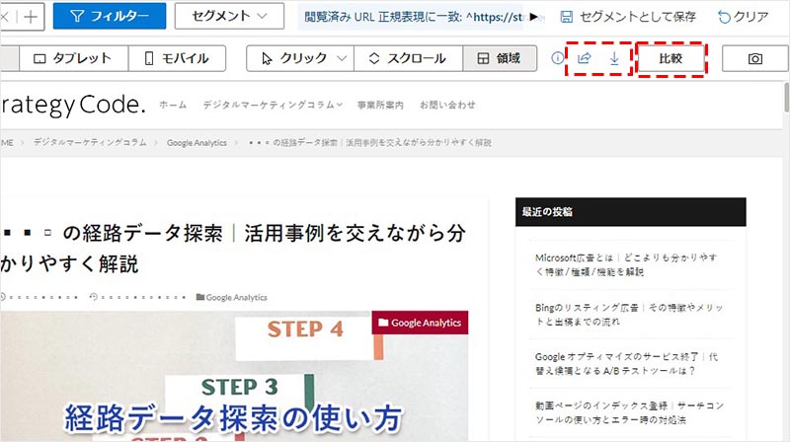
Task: Select the 領域 area heatmap mode
Action: point(501,59)
